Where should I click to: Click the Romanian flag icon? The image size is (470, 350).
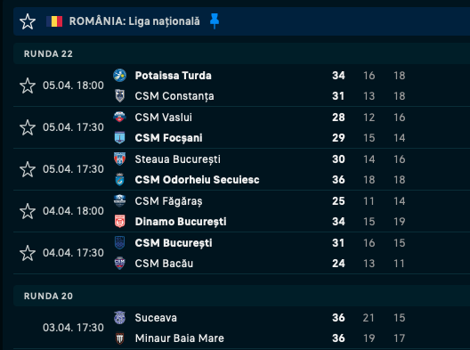click(54, 21)
